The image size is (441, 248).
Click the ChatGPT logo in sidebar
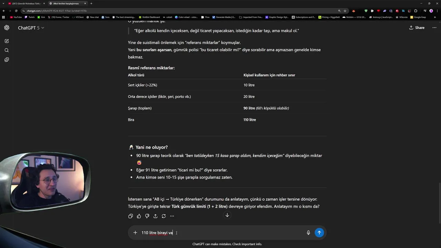click(x=7, y=28)
